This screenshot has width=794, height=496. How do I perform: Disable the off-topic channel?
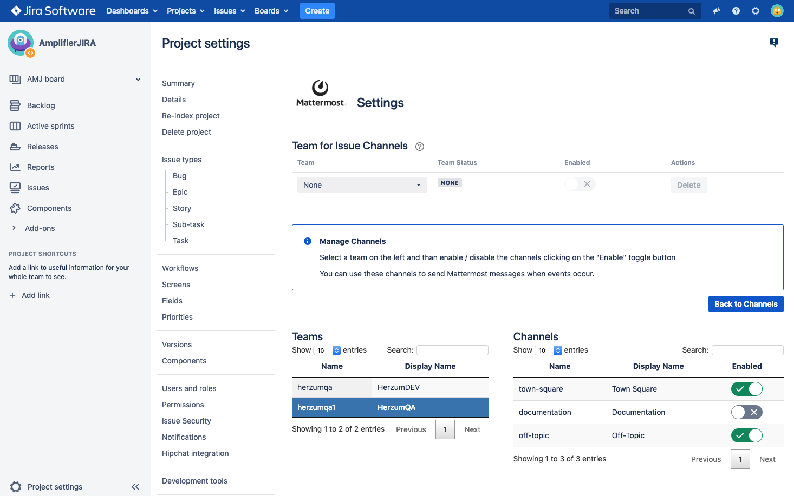tap(747, 435)
